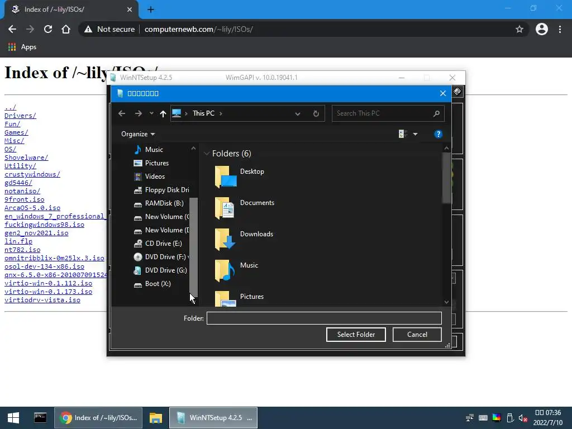The width and height of the screenshot is (572, 429).
Task: Bookmark this page star icon
Action: (519, 29)
